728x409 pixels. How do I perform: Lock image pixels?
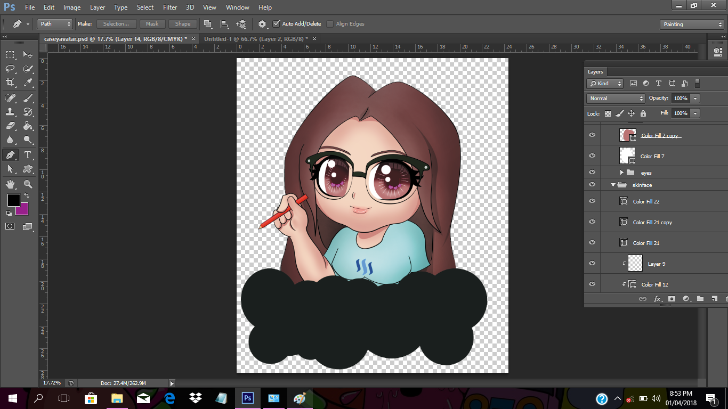coord(619,113)
